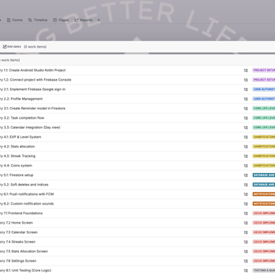Click child-issue icon for Frontend Foundations row
Screen dimensions: 275x275
[246, 213]
